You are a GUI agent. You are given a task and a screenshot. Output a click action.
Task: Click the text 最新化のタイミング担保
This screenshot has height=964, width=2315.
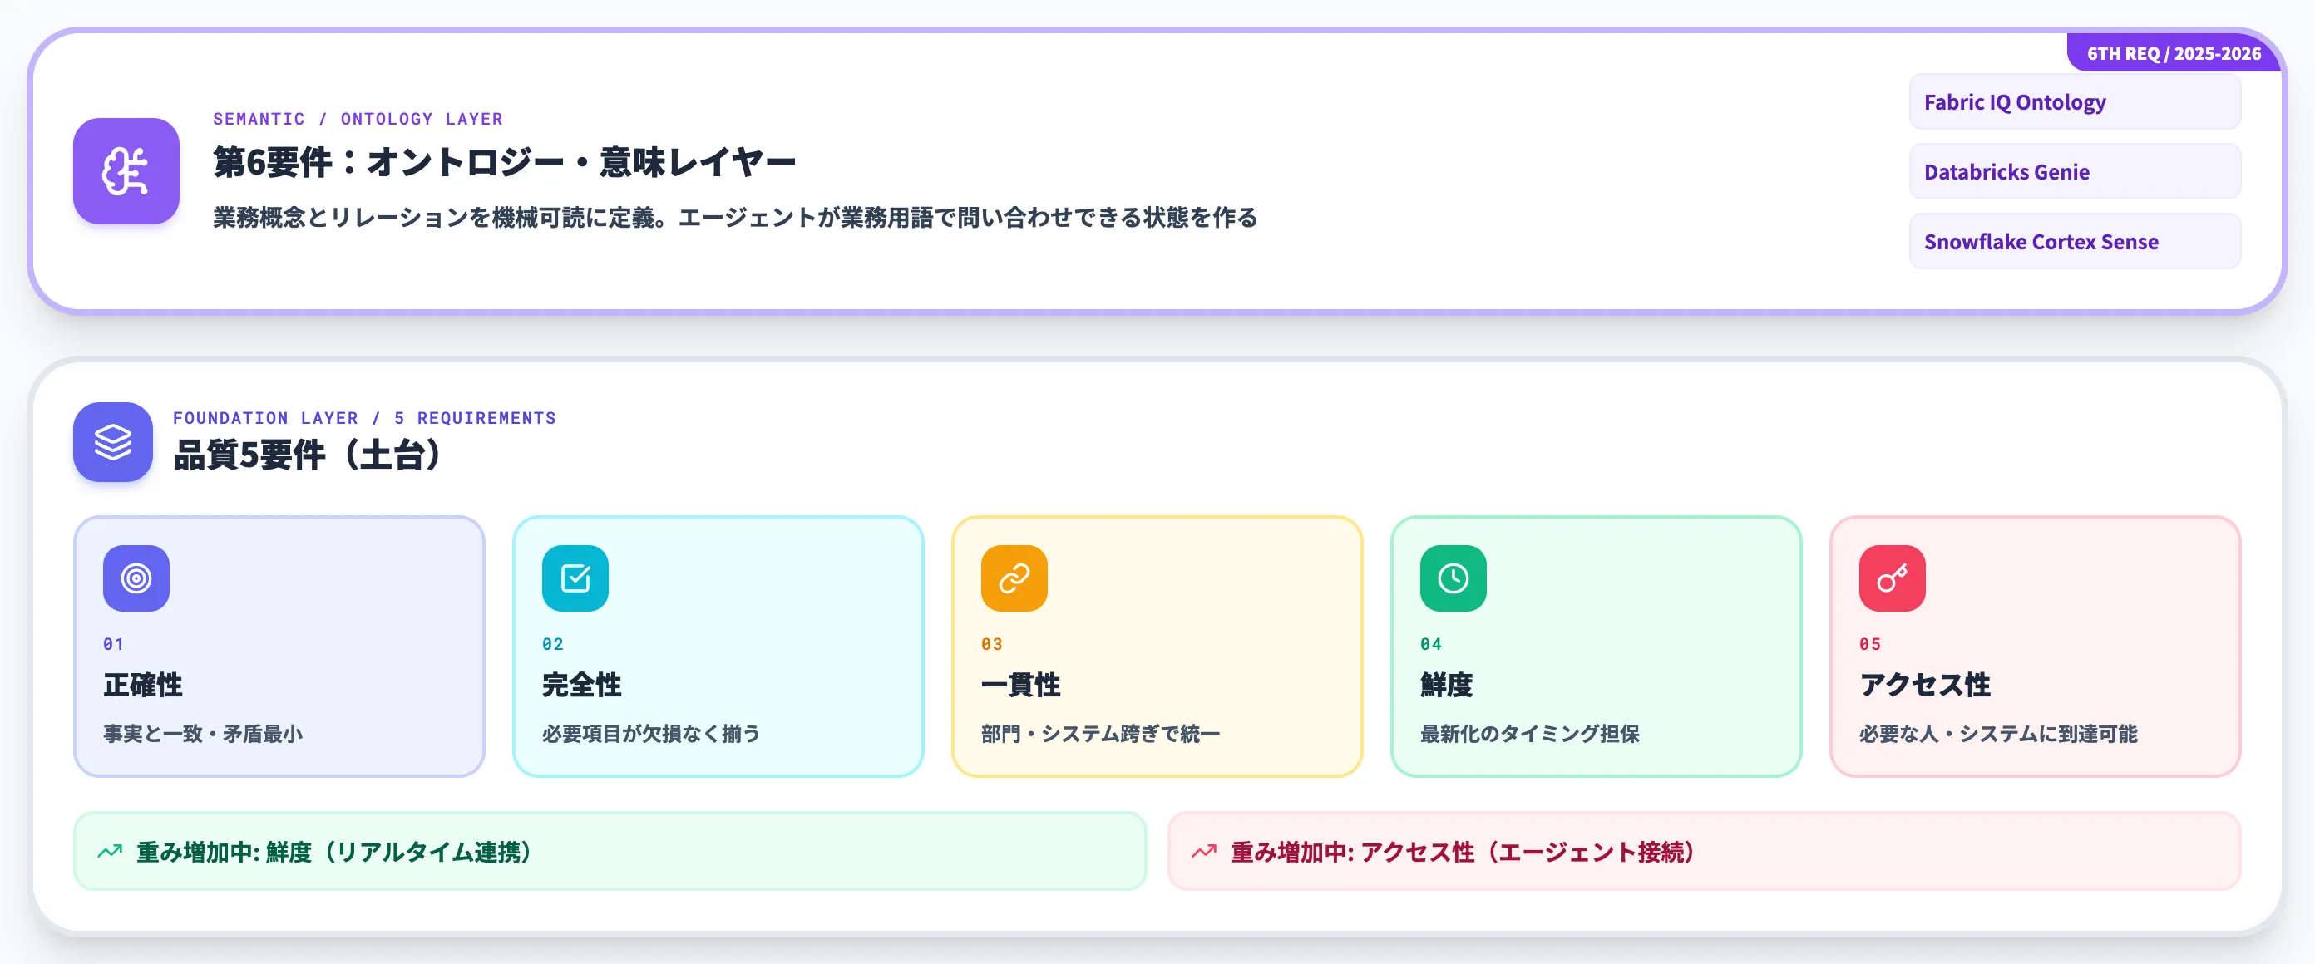click(x=1529, y=734)
